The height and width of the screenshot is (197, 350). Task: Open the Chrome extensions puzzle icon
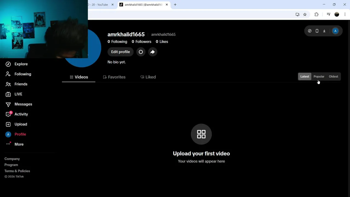pos(316,15)
